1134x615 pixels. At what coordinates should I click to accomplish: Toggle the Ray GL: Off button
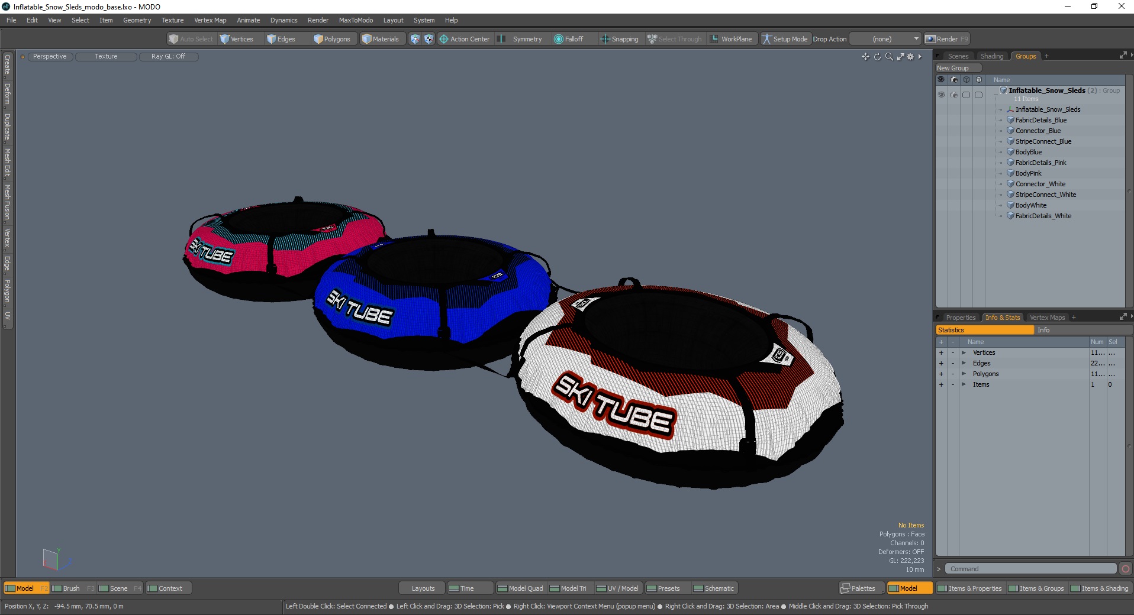(x=168, y=56)
